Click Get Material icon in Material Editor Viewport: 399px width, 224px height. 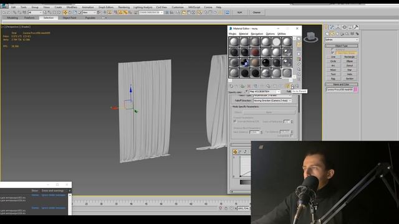231,86
